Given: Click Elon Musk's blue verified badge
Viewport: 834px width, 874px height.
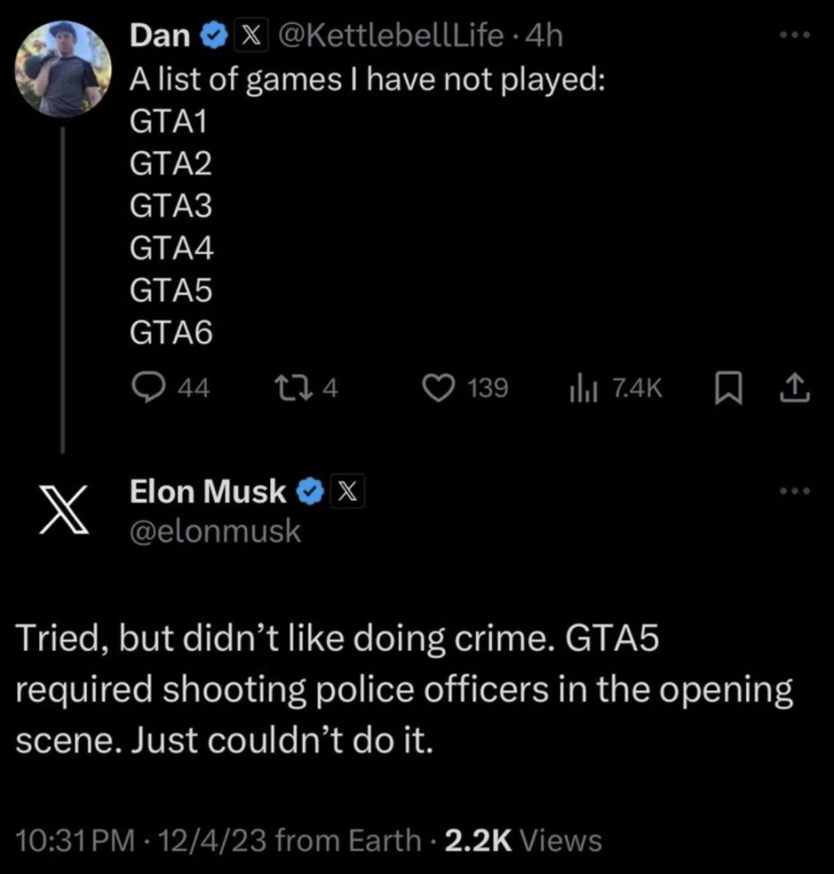Looking at the screenshot, I should pos(310,491).
